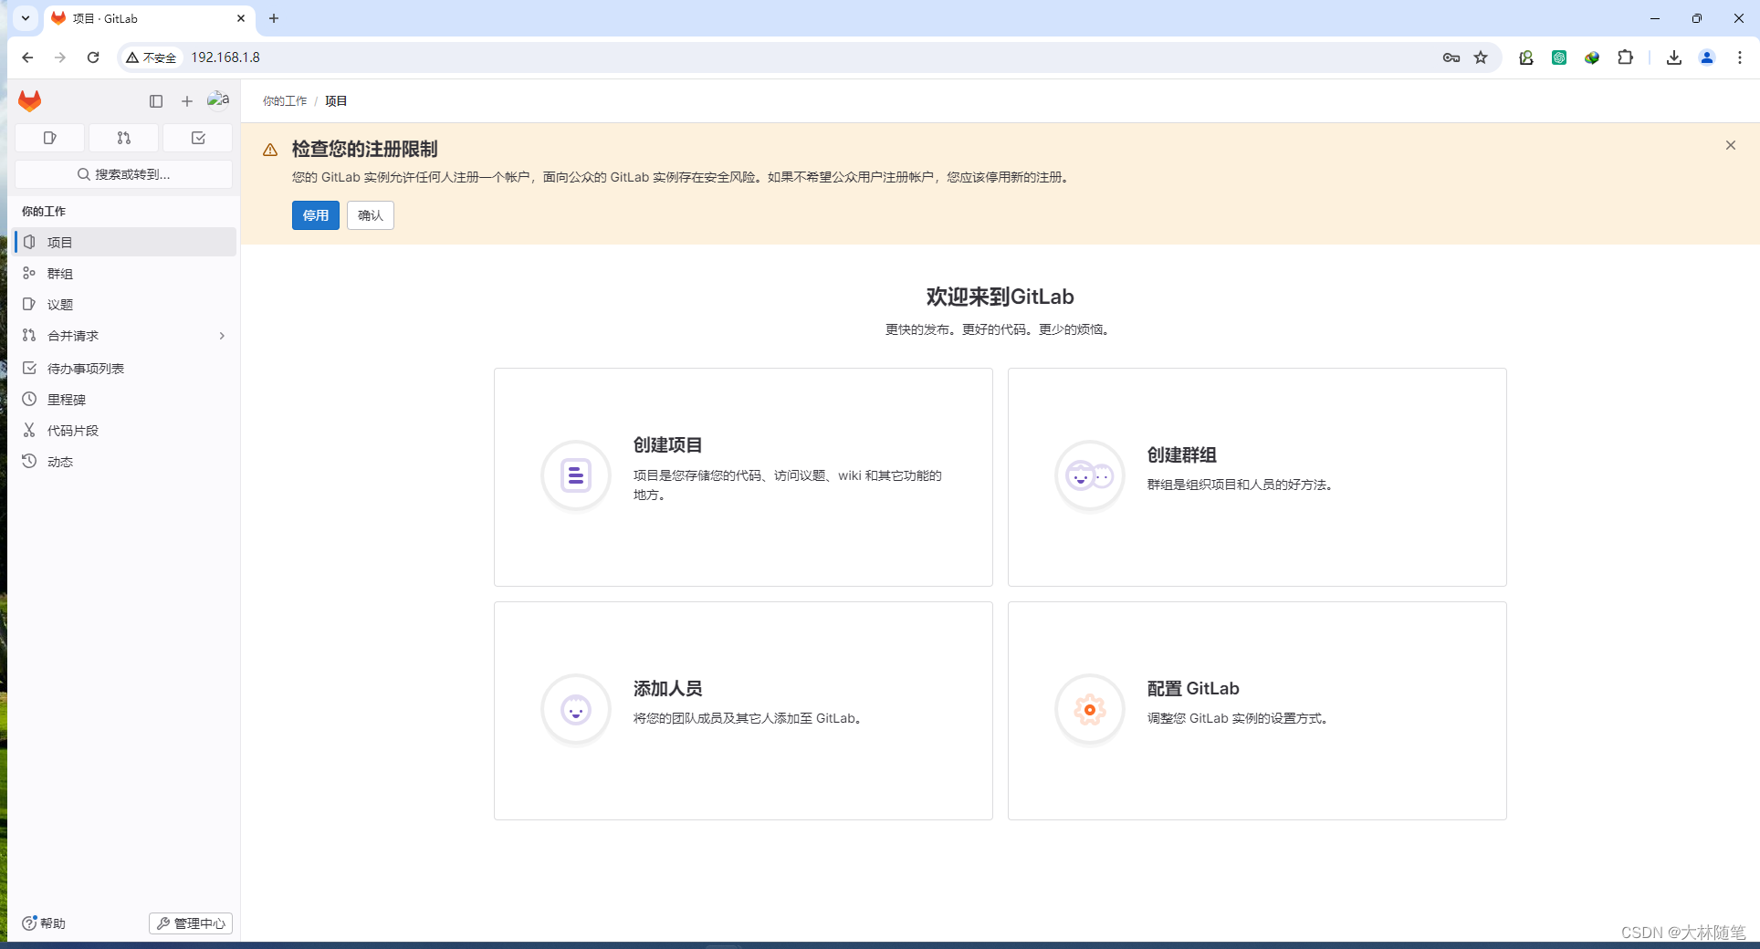
Task: Click the 搜索或转到 search field
Action: pos(125,173)
